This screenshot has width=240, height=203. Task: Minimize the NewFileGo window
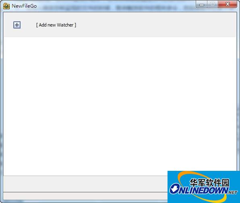pos(202,4)
